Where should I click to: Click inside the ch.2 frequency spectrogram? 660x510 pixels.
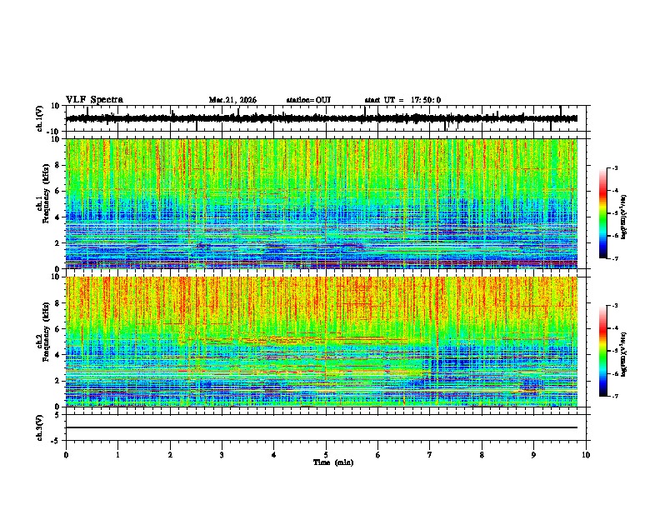(322, 342)
